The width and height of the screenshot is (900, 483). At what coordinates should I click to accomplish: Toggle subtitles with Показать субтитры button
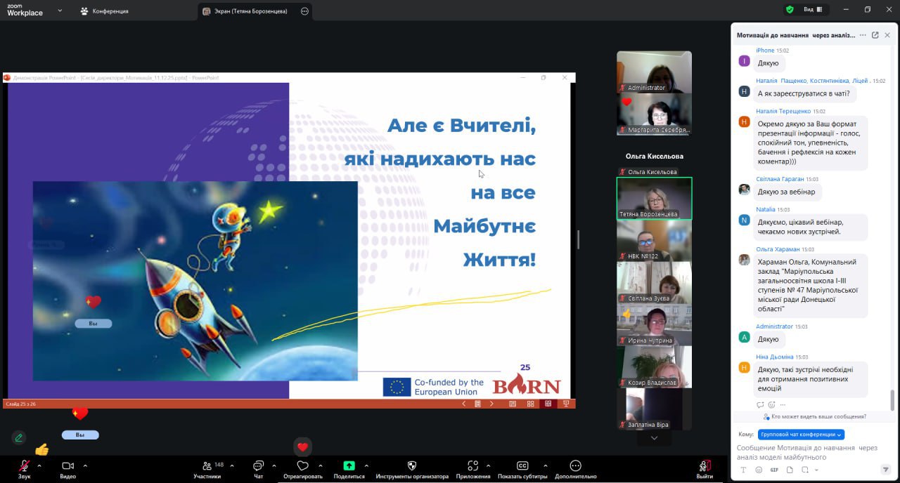point(522,466)
